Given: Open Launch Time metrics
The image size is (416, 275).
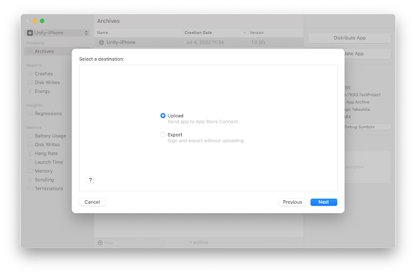Looking at the screenshot, I should point(49,162).
